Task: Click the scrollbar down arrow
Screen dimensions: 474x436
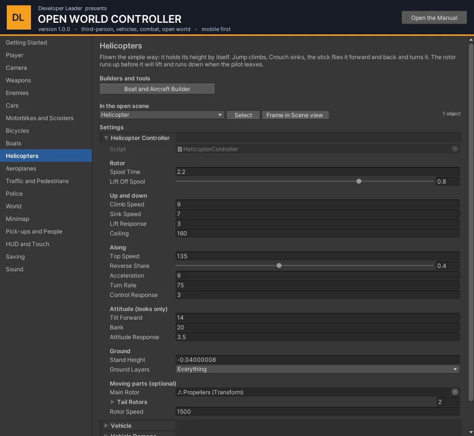Action: pyautogui.click(x=471, y=432)
